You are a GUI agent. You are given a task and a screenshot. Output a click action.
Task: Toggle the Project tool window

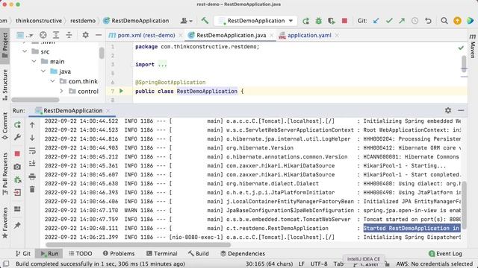point(5,45)
